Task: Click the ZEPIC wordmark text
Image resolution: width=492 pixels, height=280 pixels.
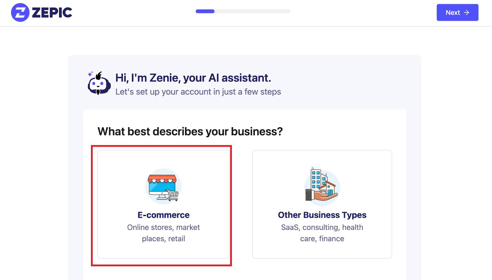Action: click(52, 13)
